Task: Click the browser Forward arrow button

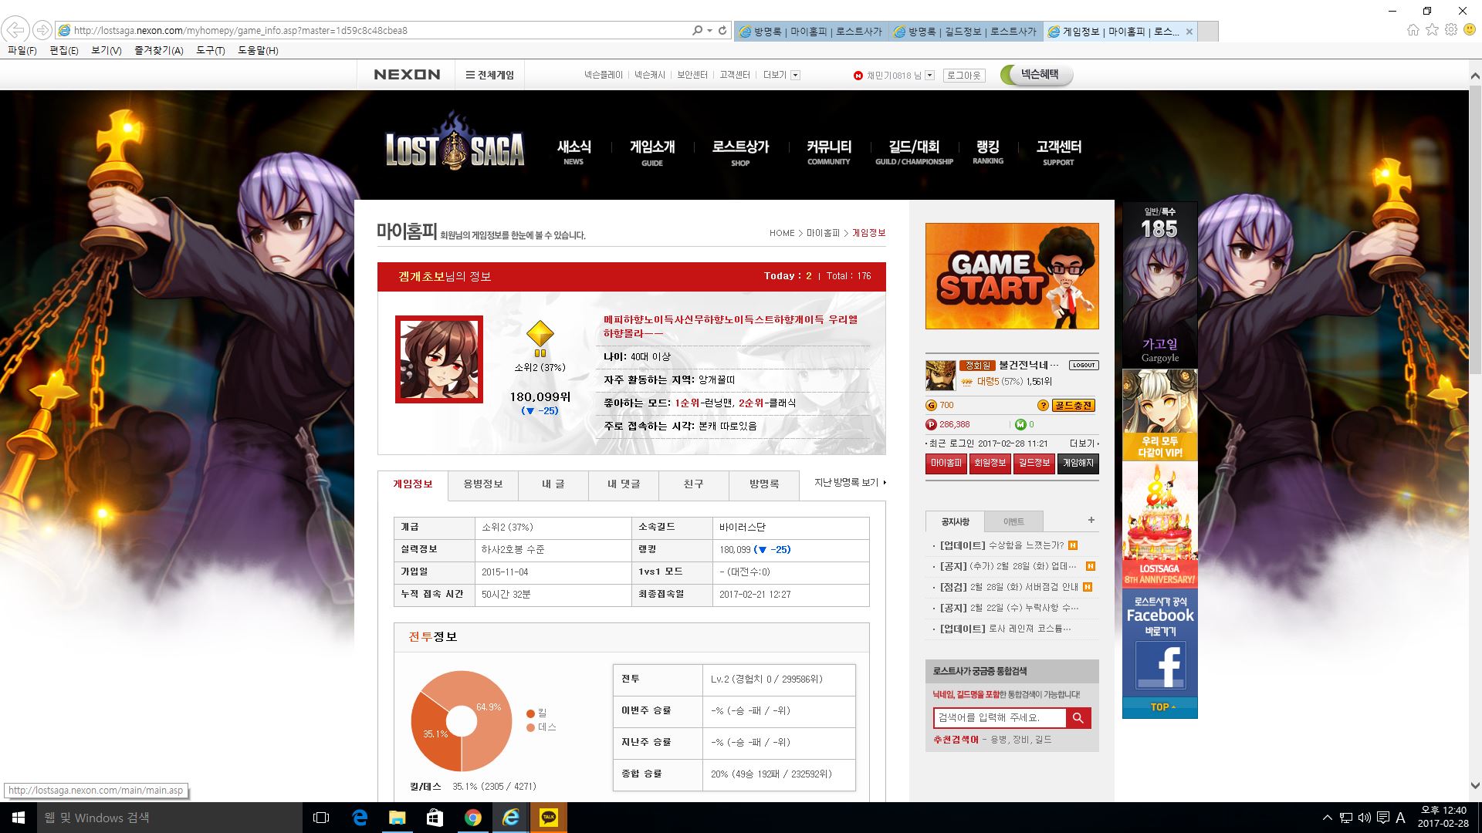Action: pos(42,30)
